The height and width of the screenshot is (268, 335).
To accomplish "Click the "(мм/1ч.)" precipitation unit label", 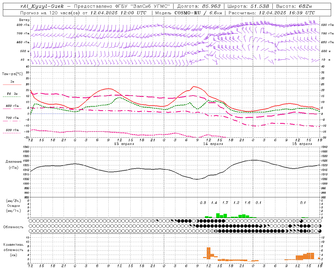I will pos(13,211).
